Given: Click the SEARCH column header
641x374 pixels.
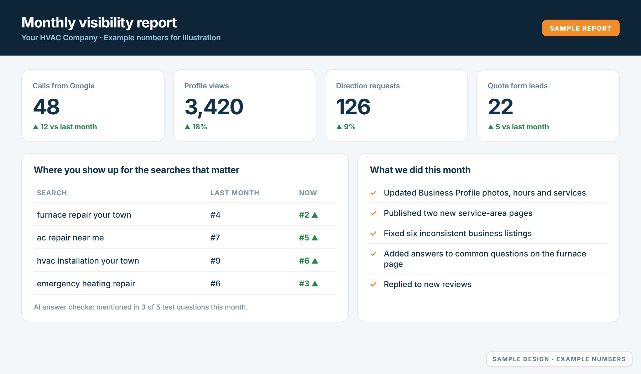Looking at the screenshot, I should click(52, 193).
